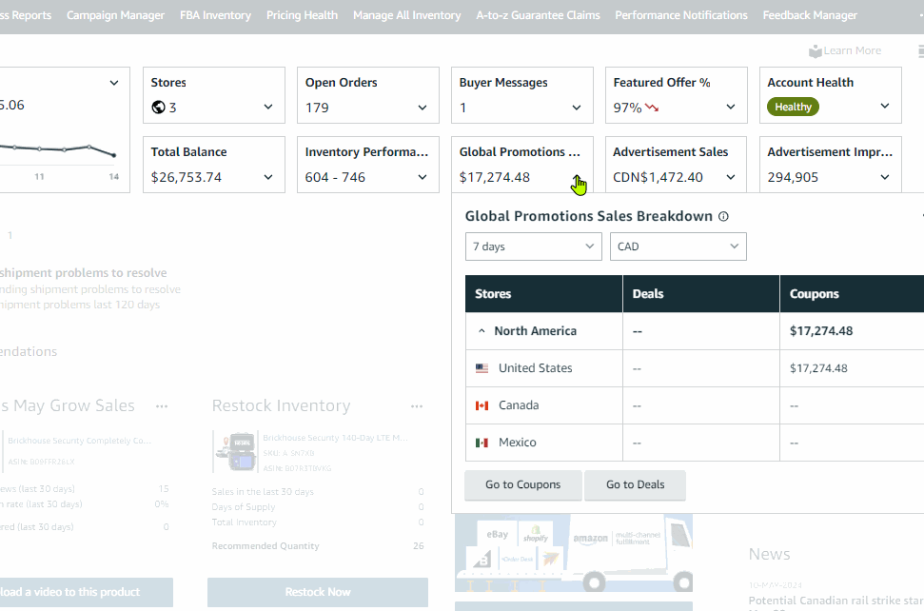924x611 pixels.
Task: Click the Go to Coupons button
Action: pos(522,485)
